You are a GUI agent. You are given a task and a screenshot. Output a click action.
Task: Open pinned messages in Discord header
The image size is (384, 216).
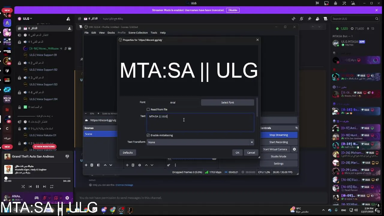point(310,19)
